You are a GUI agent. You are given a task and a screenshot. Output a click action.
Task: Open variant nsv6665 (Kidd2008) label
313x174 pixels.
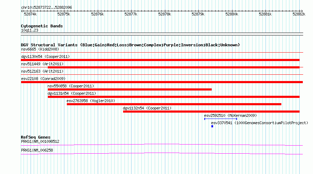pos(40,49)
